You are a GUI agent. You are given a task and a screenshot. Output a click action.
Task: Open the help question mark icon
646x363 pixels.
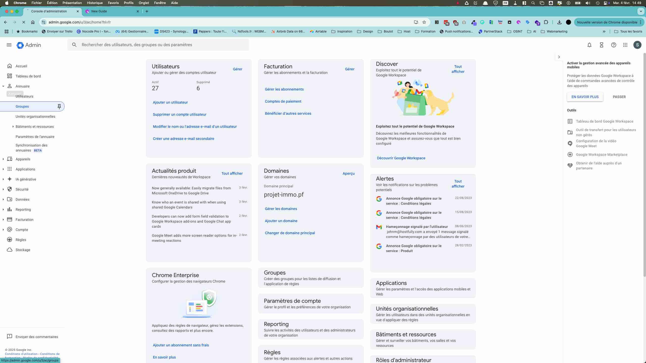(613, 45)
